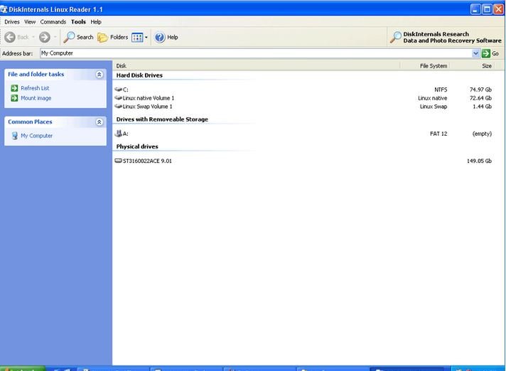
Task: Click the My Computer icon in sidebar
Action: tap(14, 136)
